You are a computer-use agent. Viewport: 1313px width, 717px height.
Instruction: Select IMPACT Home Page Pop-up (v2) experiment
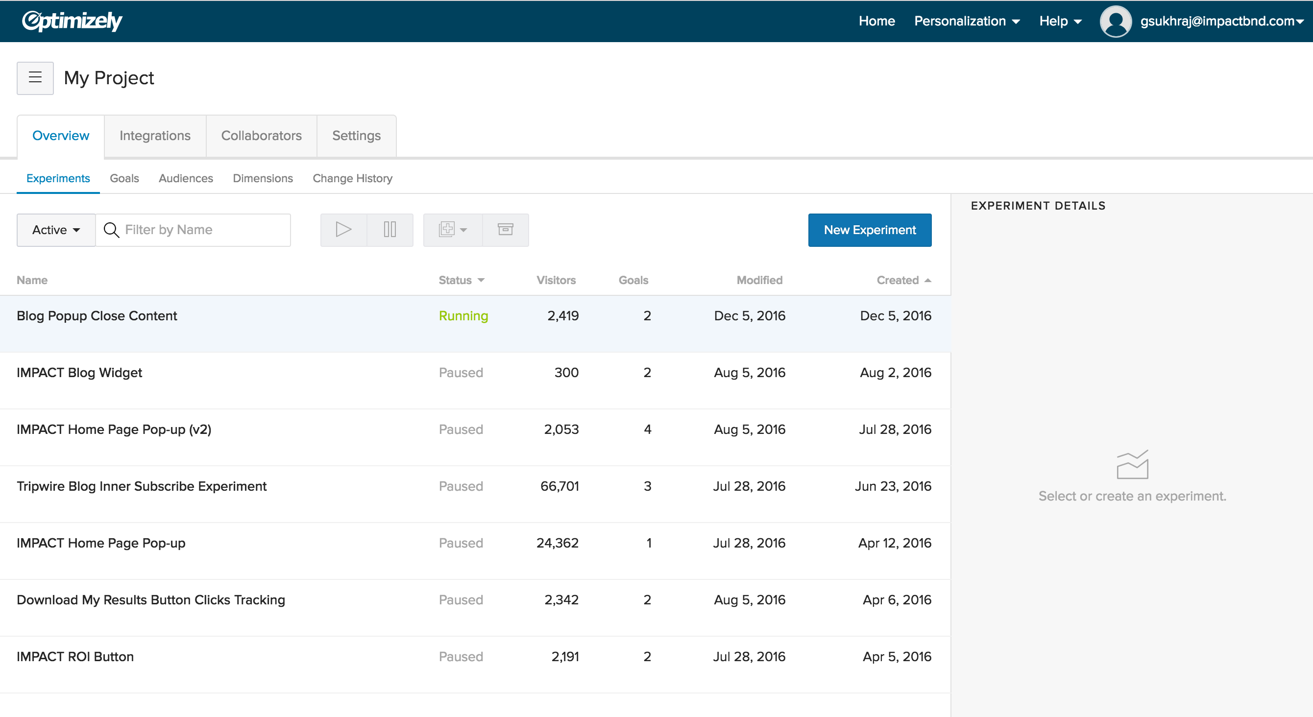(x=475, y=437)
